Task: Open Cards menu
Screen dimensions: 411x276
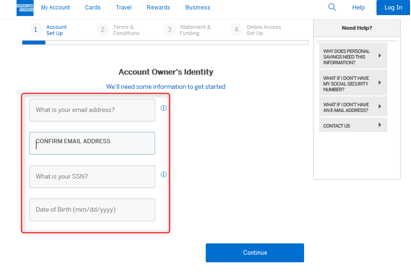Action: pyautogui.click(x=93, y=8)
